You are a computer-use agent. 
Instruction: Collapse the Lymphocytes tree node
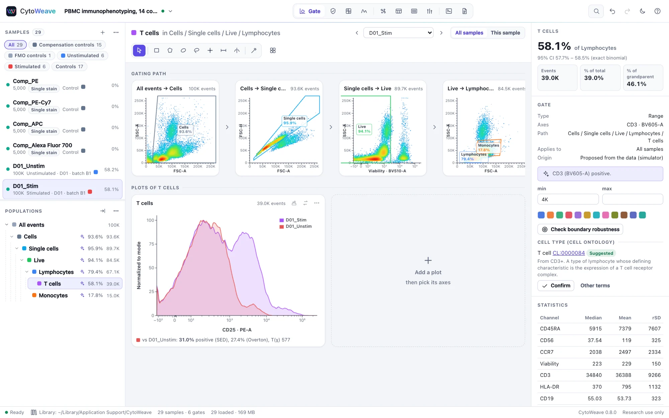27,272
